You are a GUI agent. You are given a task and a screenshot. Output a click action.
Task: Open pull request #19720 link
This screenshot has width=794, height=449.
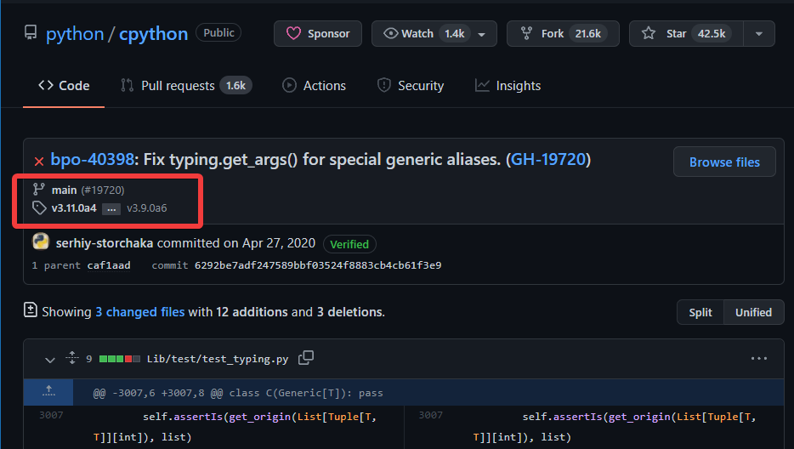(x=103, y=190)
